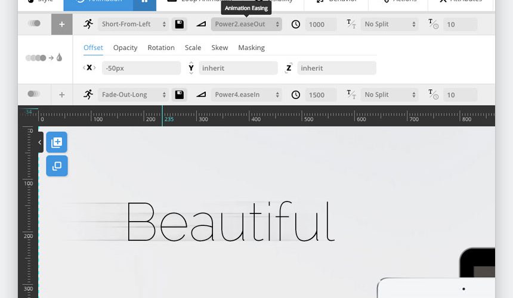Click the plus icon beside Fade-Out-Long
This screenshot has height=298, width=513.
point(61,95)
